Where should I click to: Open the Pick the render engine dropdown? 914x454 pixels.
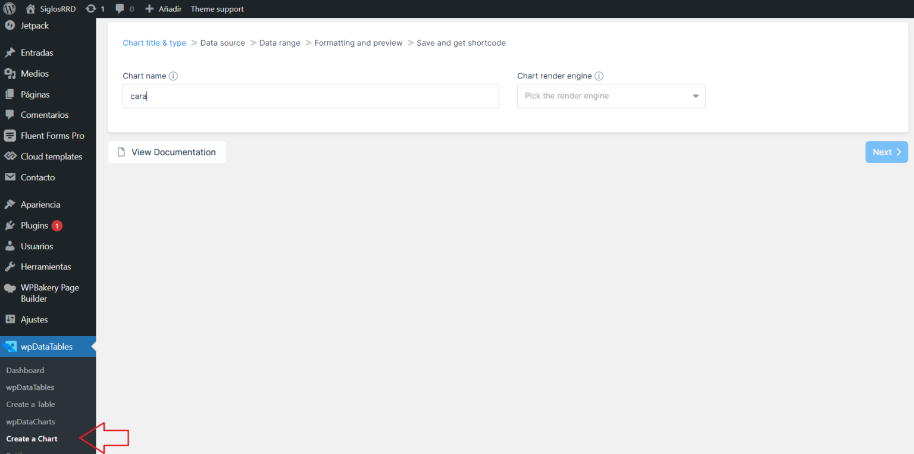coord(611,96)
